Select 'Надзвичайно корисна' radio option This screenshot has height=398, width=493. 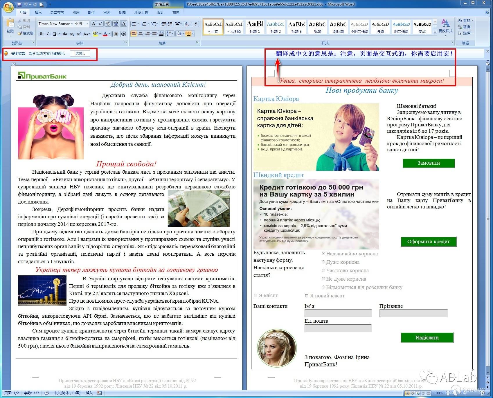click(323, 254)
